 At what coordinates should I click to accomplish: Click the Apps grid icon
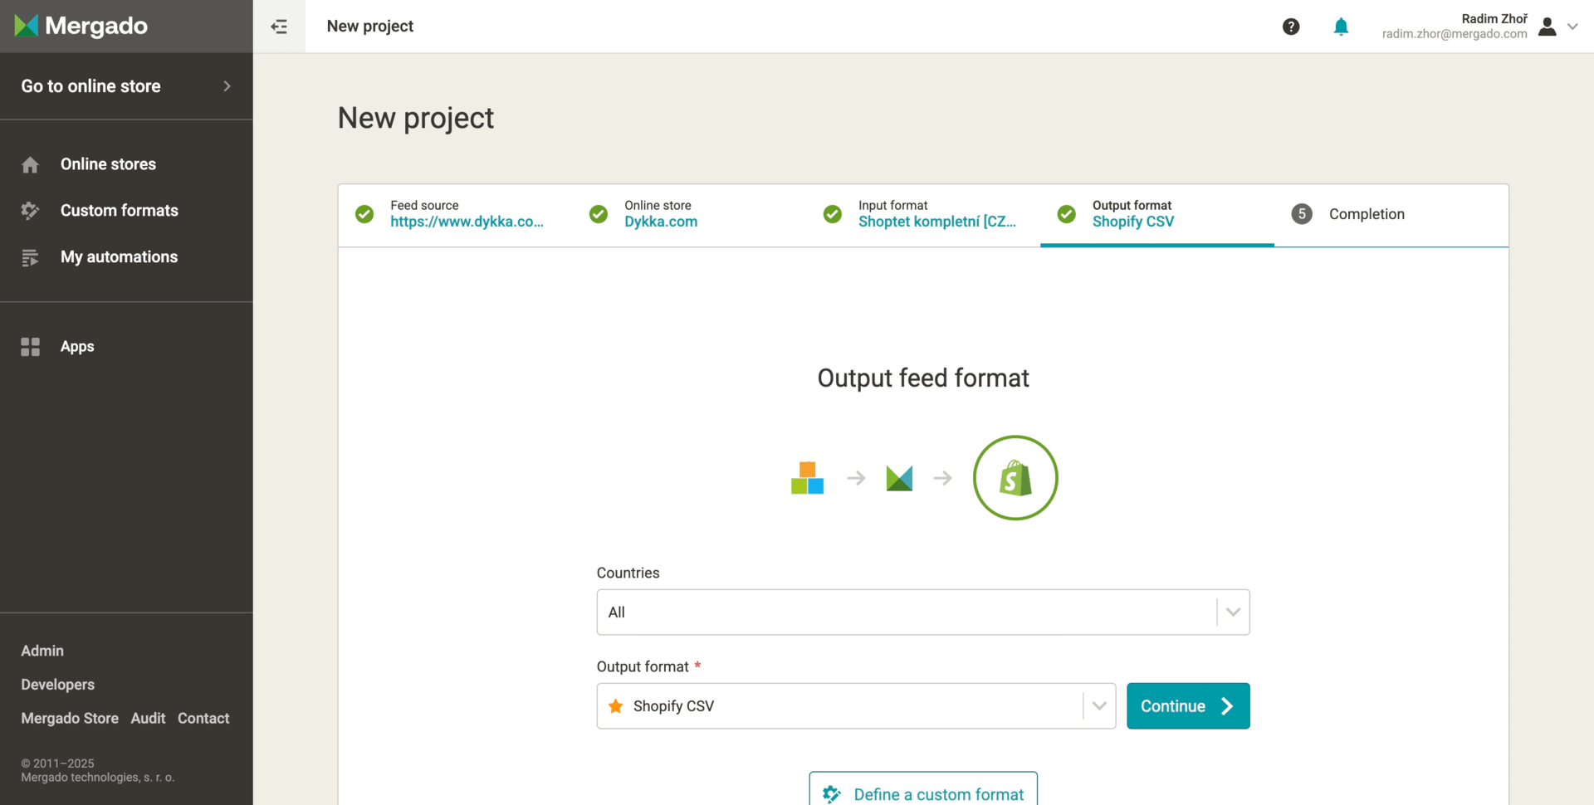click(x=31, y=347)
